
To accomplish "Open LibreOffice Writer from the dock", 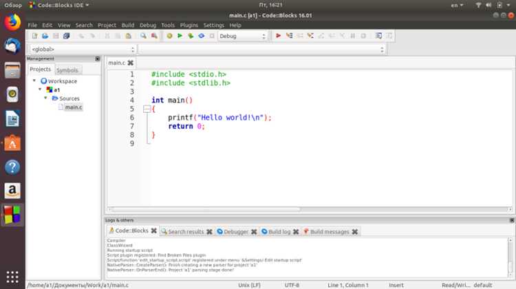I will point(12,118).
